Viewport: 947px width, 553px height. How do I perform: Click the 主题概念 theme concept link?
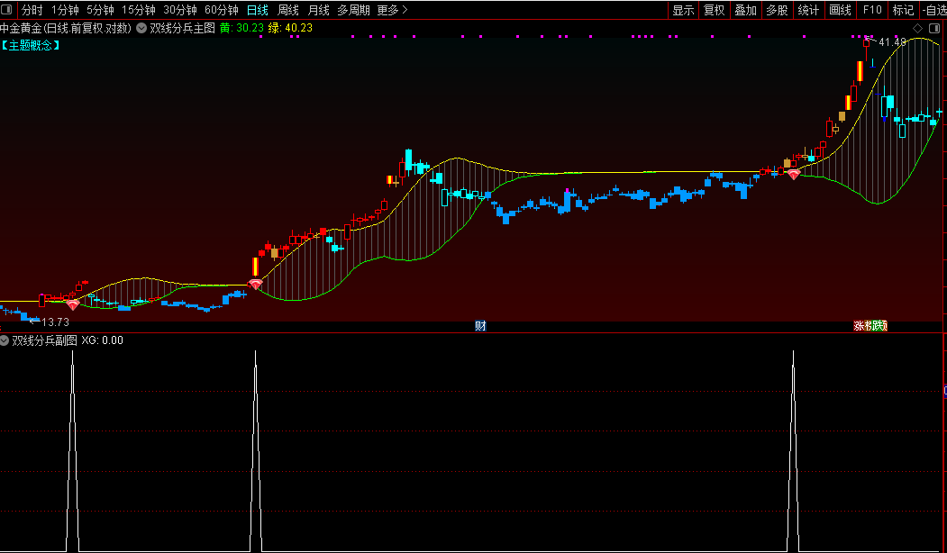tap(31, 44)
